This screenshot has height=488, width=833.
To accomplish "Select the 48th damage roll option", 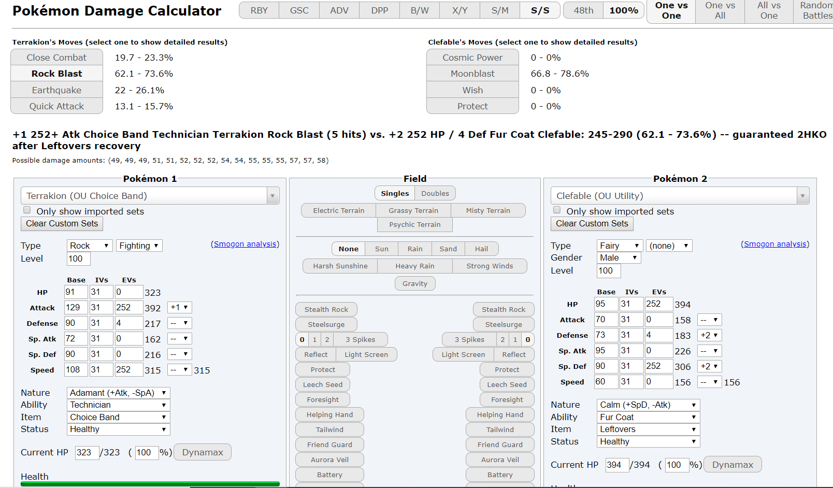I will (x=583, y=10).
